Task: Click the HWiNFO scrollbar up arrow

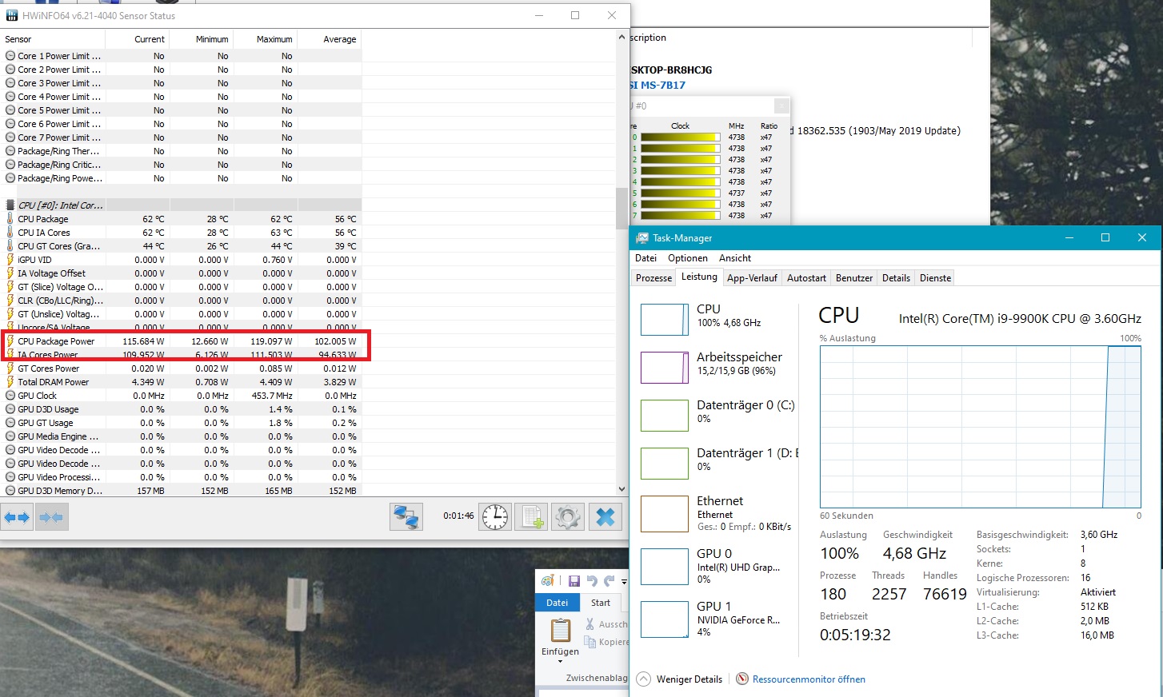Action: [x=621, y=38]
